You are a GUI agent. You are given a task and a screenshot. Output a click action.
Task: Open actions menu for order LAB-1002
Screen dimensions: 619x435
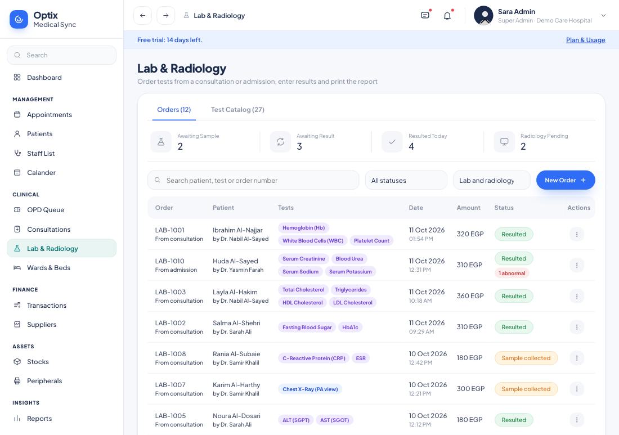coord(577,327)
